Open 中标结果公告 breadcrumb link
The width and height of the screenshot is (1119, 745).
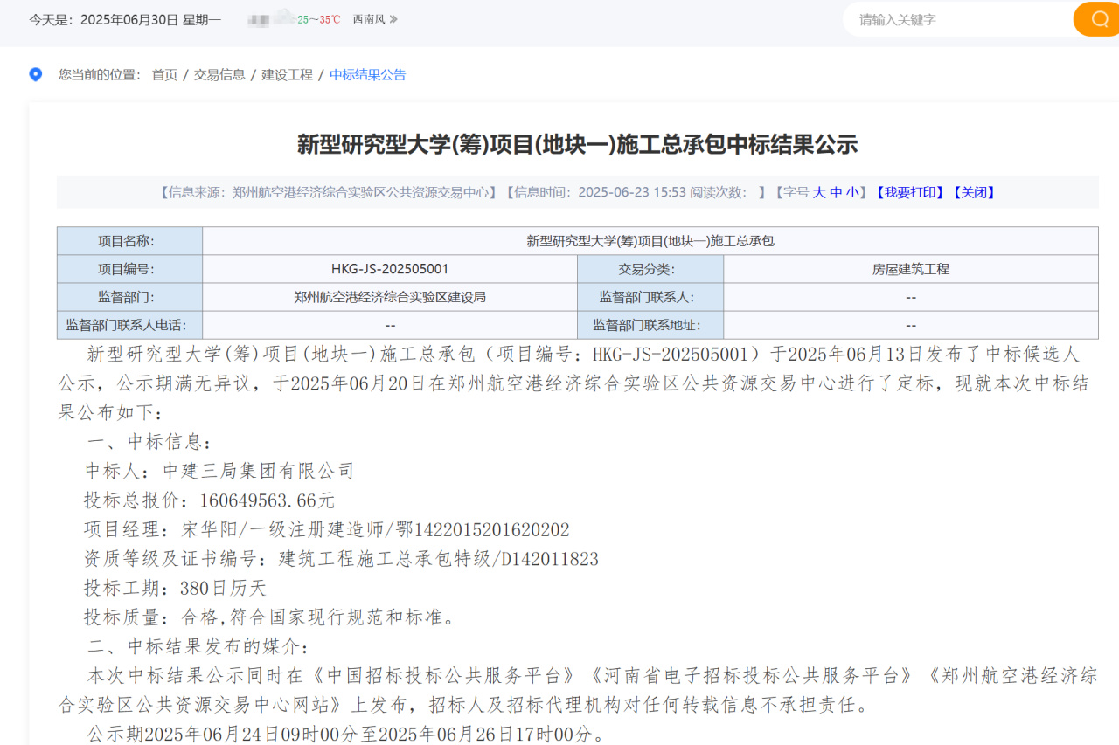(x=368, y=75)
